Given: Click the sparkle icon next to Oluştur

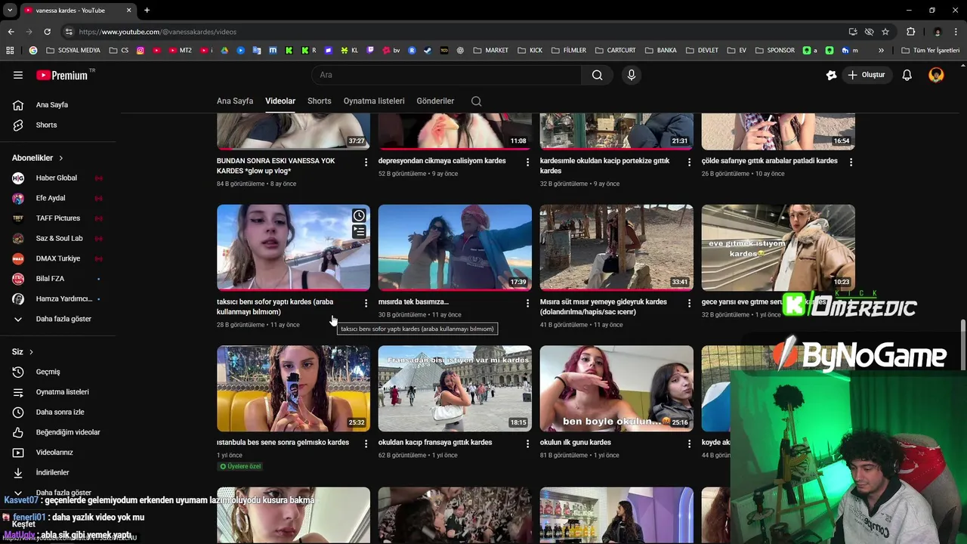Looking at the screenshot, I should click(x=831, y=75).
